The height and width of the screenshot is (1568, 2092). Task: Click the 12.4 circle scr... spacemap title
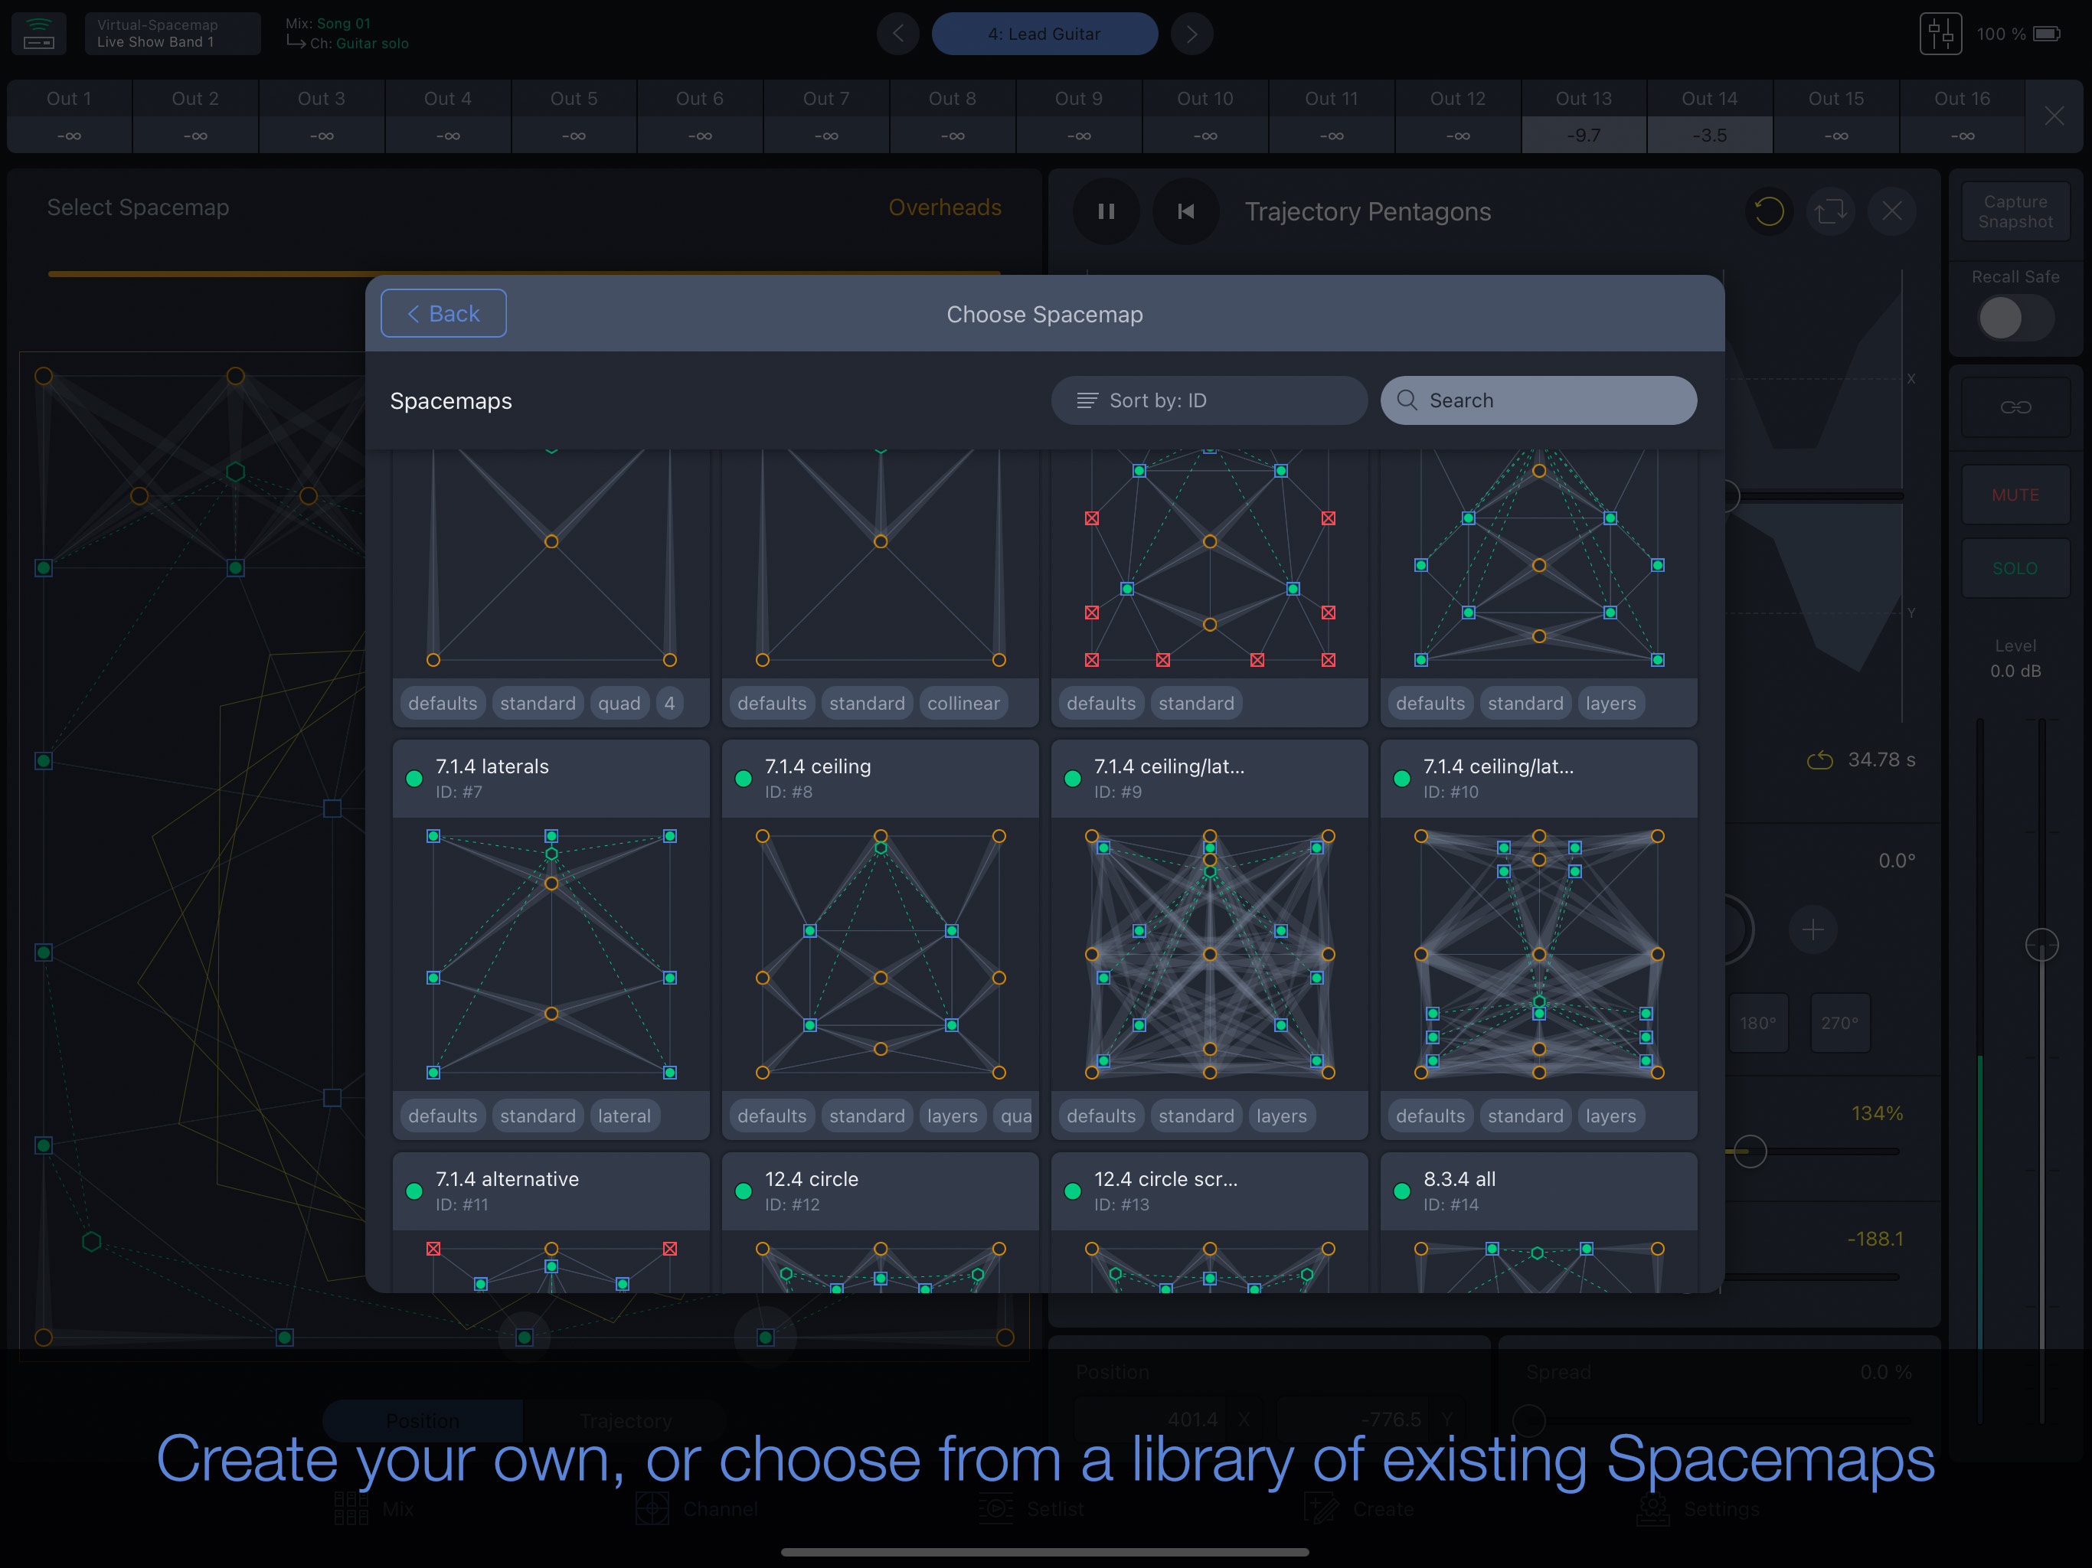[1165, 1178]
